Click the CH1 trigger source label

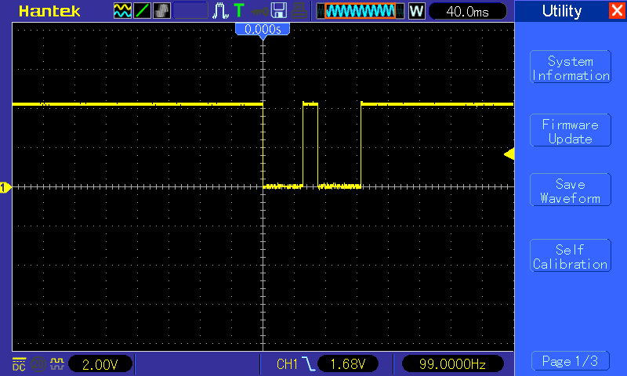click(x=287, y=364)
